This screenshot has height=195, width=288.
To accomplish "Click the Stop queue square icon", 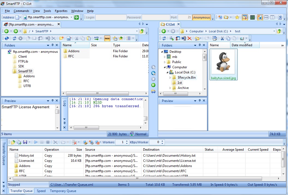I will [48, 142].
